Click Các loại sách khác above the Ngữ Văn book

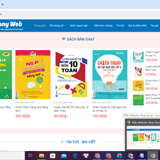click(x=102, y=102)
